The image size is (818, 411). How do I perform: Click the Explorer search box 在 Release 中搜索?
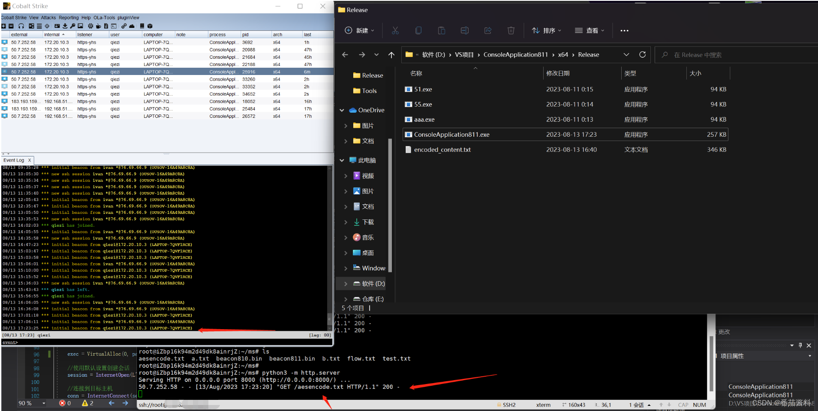point(736,55)
